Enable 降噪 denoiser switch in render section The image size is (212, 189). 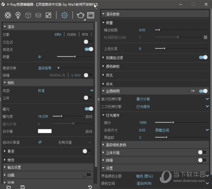click(88, 75)
